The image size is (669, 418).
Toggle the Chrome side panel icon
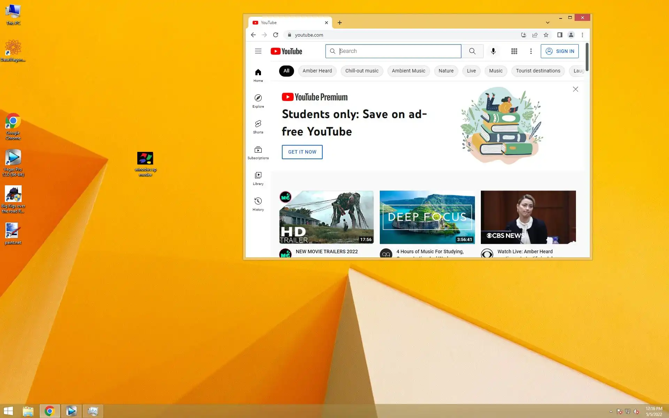(560, 35)
